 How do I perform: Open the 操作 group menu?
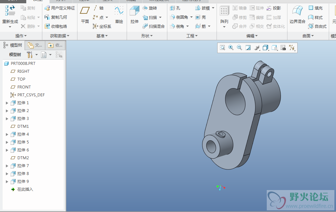[21, 36]
